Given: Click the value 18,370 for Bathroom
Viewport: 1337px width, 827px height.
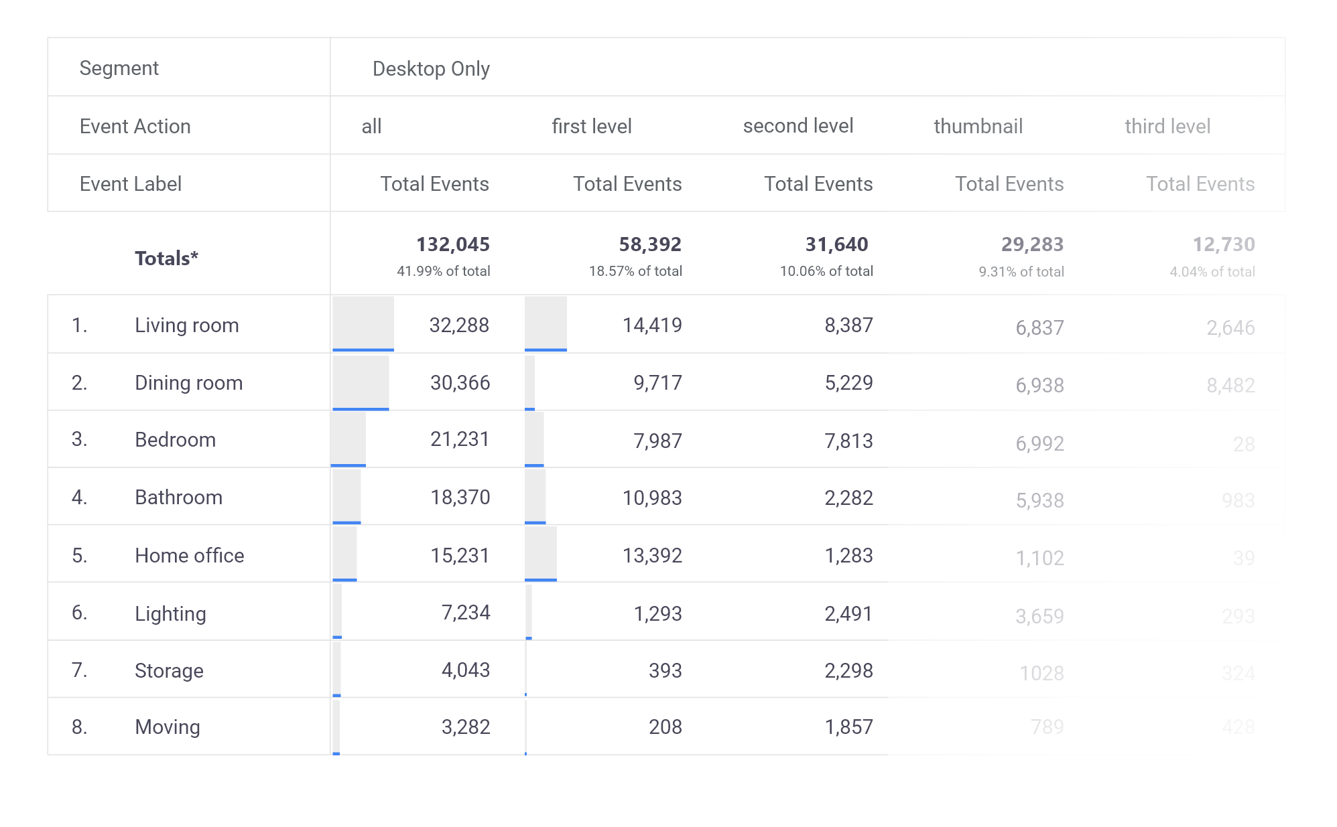Looking at the screenshot, I should click(460, 497).
